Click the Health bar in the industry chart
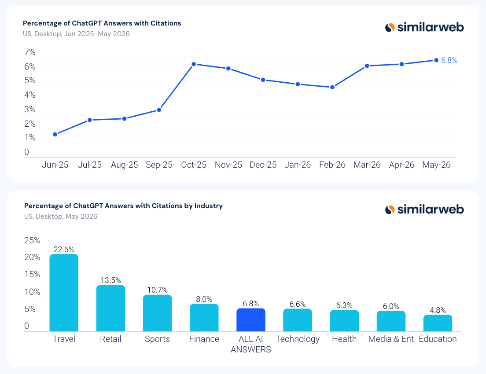Image resolution: width=486 pixels, height=374 pixels. (x=344, y=321)
